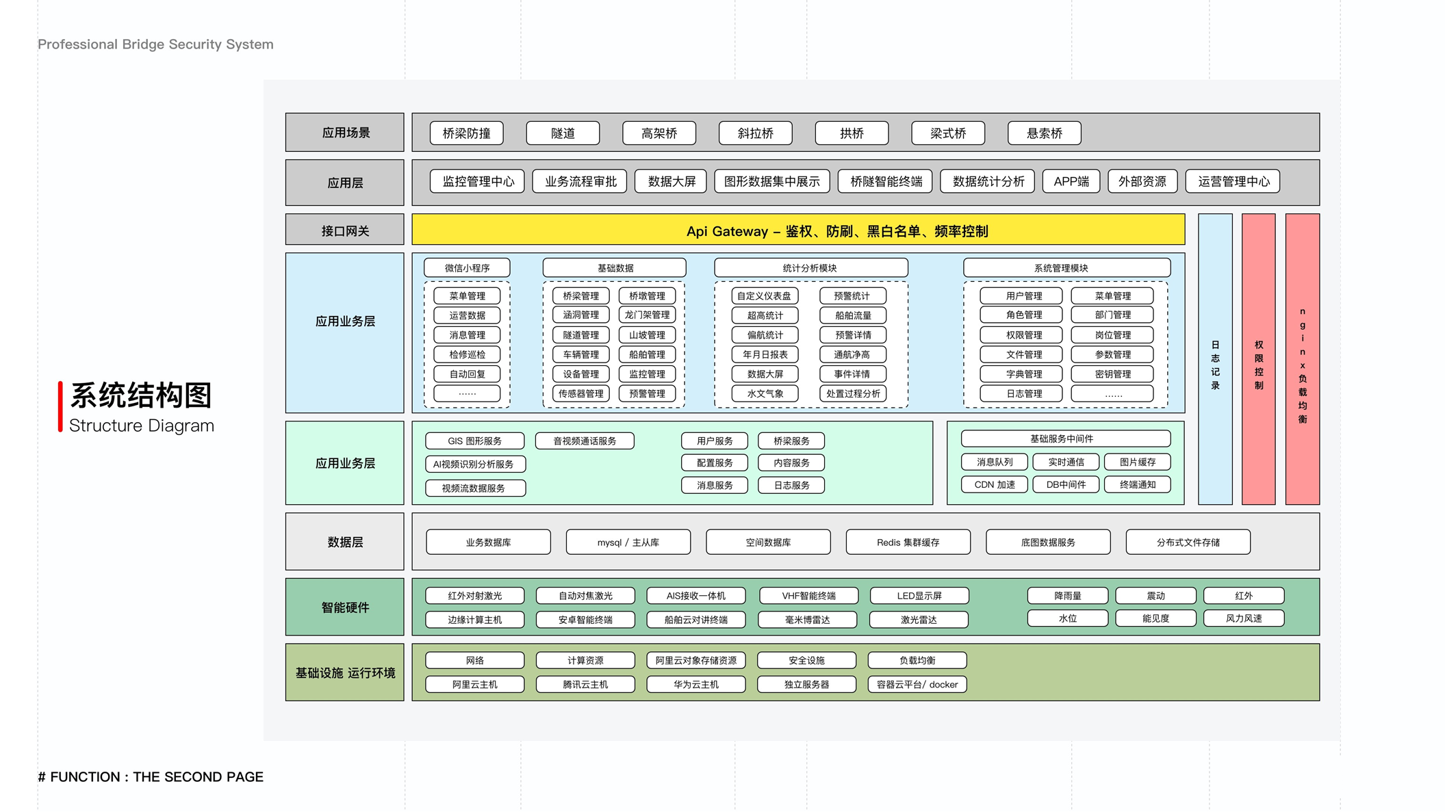
Task: Click the 容器云平台/ docker box
Action: click(917, 684)
